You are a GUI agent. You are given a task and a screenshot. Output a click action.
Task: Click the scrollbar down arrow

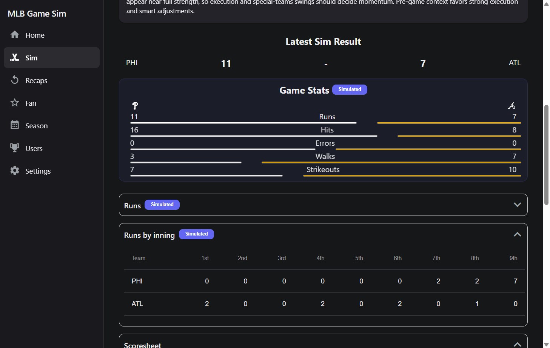546,344
